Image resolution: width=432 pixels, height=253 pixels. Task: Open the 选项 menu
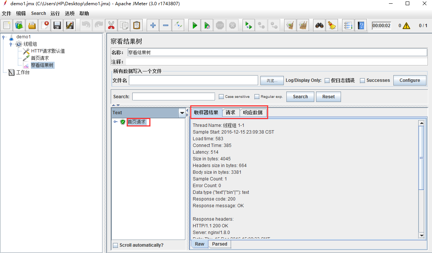pyautogui.click(x=70, y=13)
